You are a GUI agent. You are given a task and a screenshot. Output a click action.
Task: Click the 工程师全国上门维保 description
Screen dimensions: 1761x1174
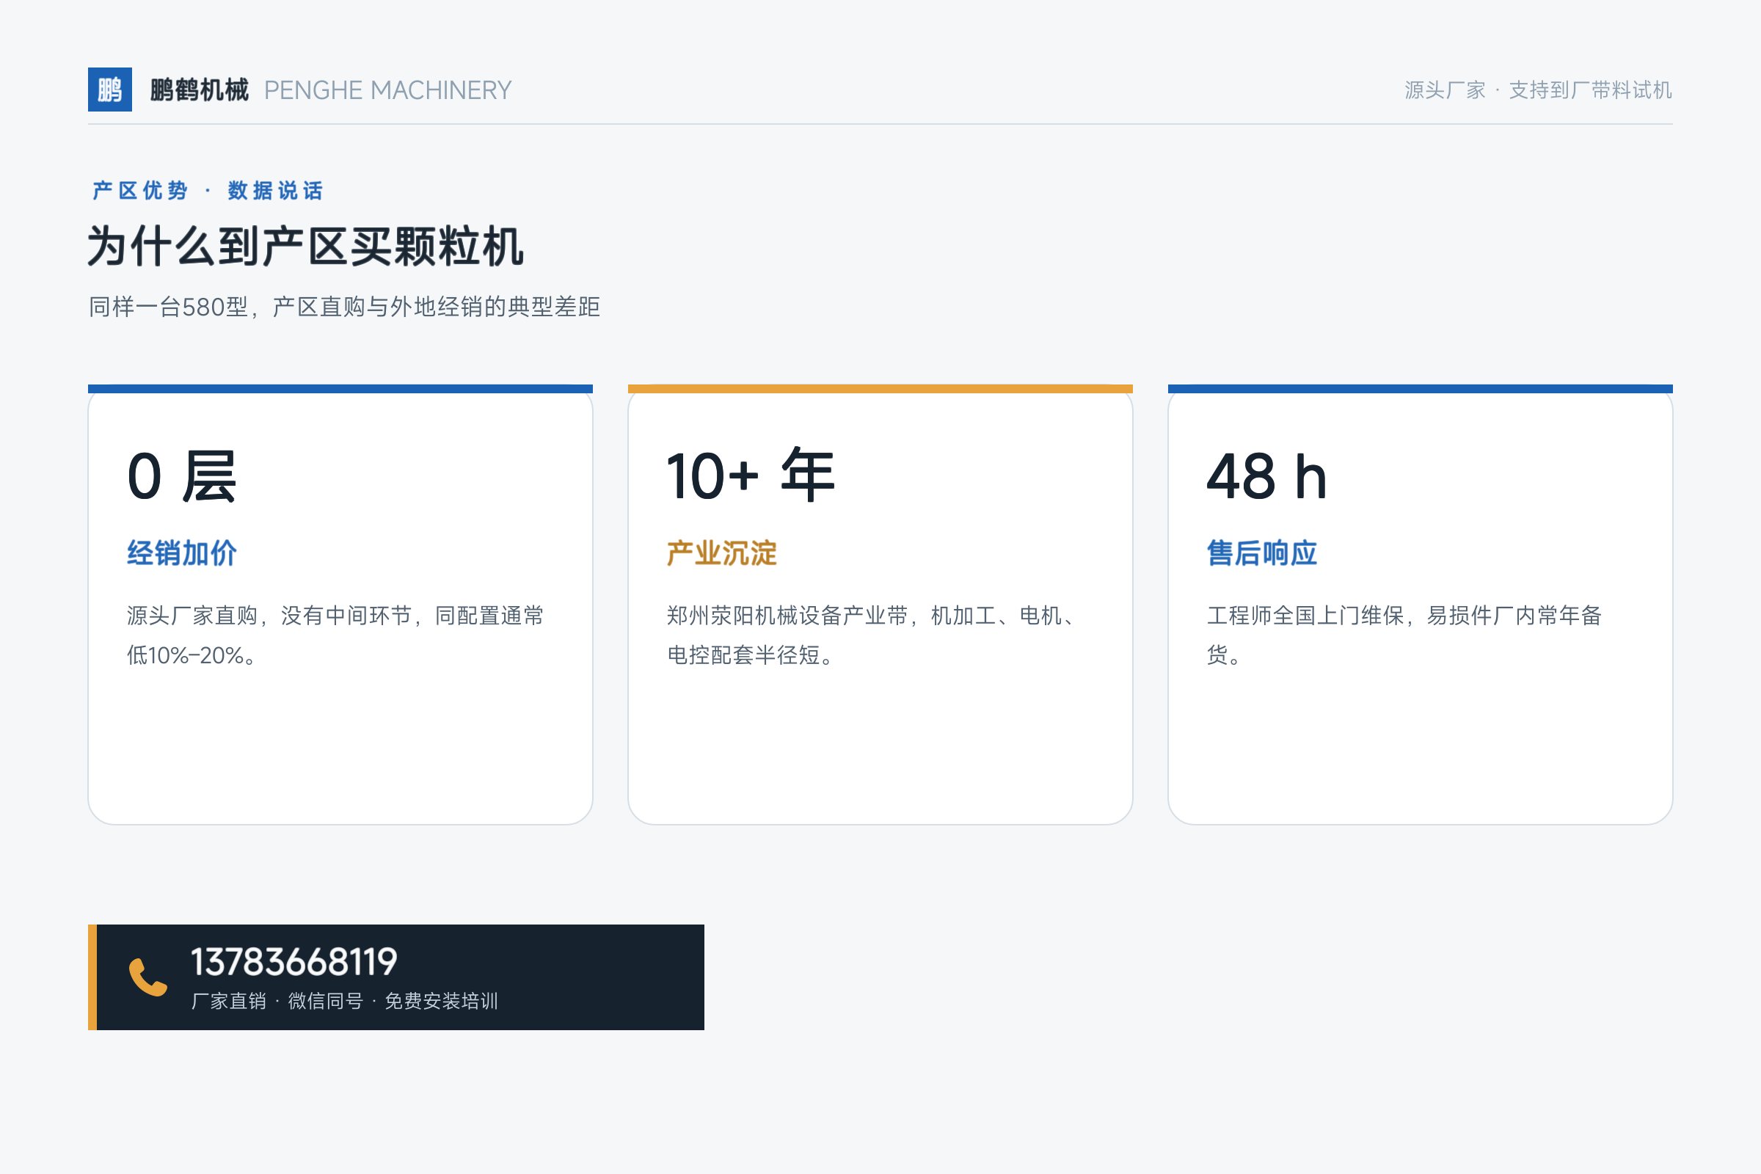click(x=1404, y=635)
